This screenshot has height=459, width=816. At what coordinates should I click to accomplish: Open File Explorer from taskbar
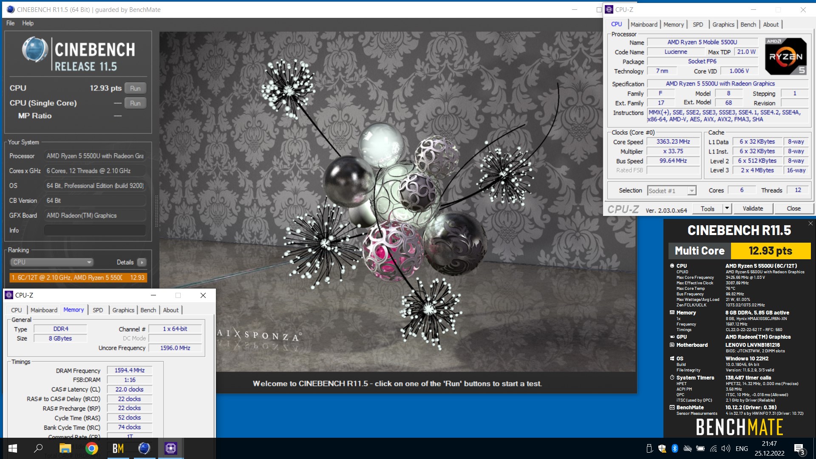65,448
